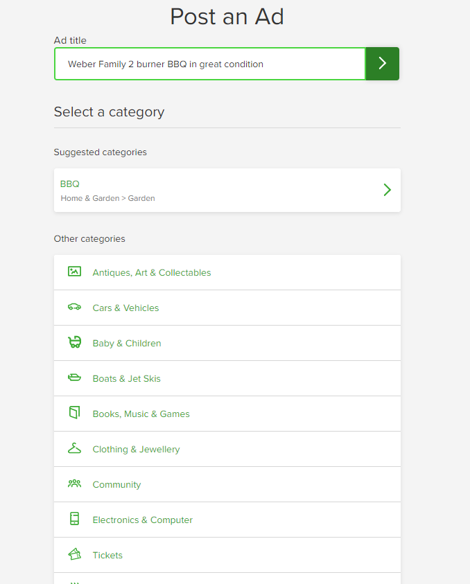Click the book icon for Books, Music & Games
Viewport: 470px width, 584px height.
pos(75,412)
